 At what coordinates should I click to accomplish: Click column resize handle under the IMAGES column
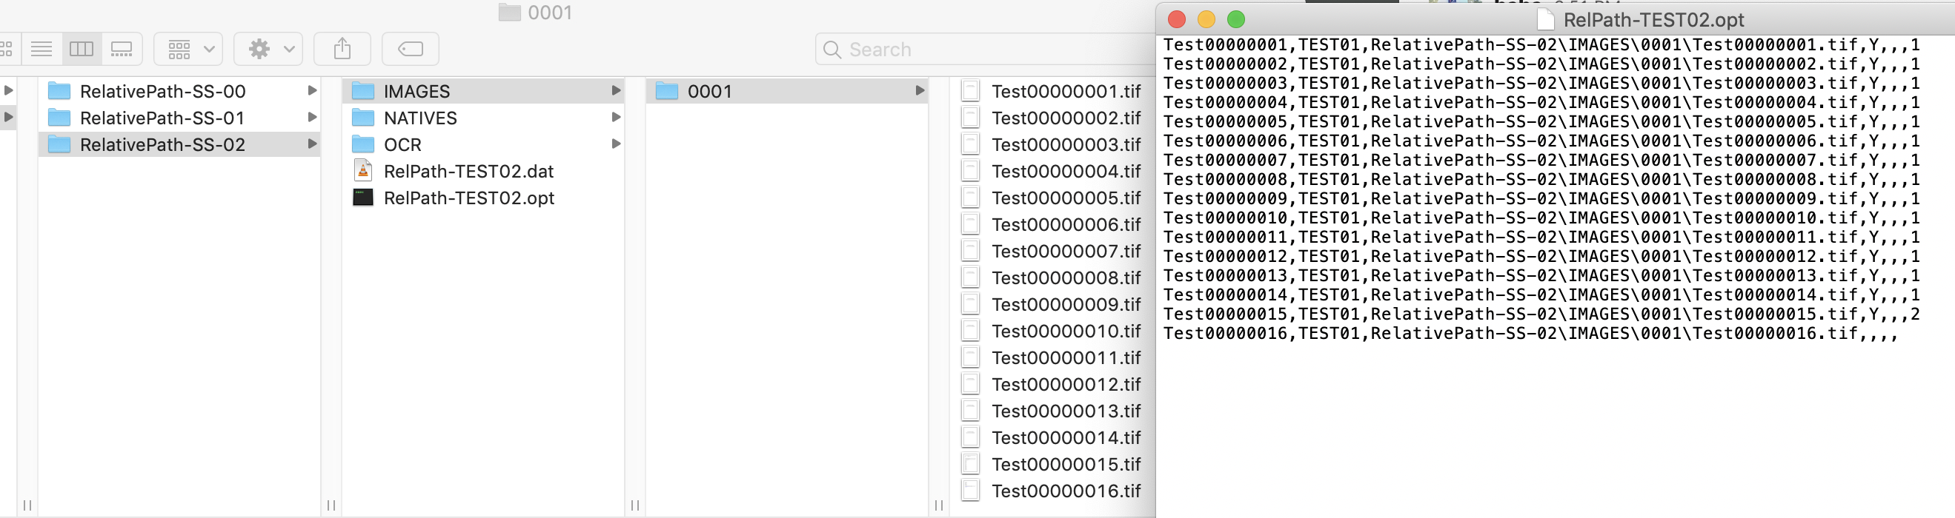point(635,505)
